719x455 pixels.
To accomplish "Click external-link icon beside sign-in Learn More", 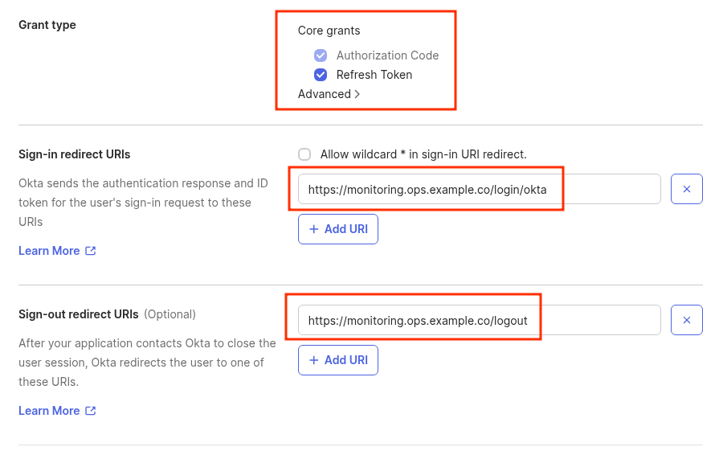I will [x=91, y=251].
